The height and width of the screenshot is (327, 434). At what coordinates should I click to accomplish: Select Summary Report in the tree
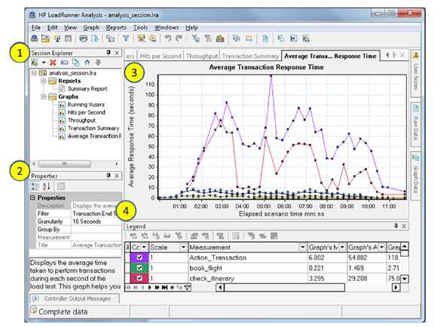click(x=87, y=89)
